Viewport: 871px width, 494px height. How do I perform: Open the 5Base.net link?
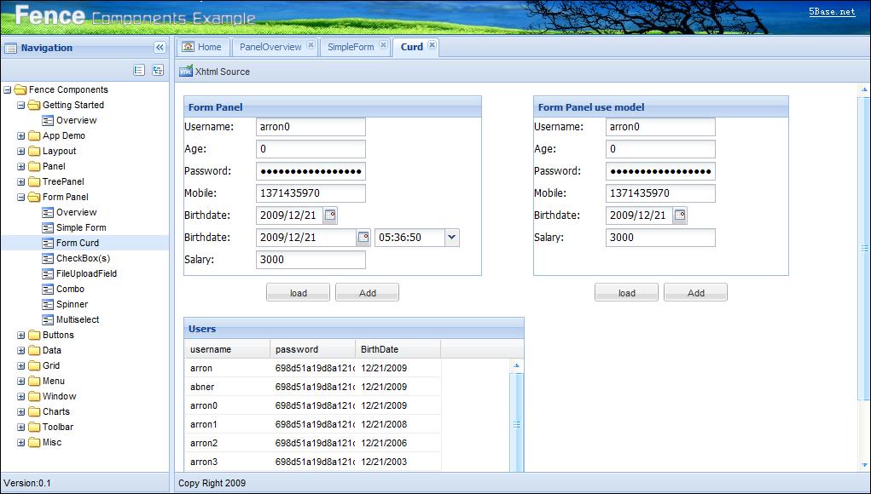tap(830, 11)
